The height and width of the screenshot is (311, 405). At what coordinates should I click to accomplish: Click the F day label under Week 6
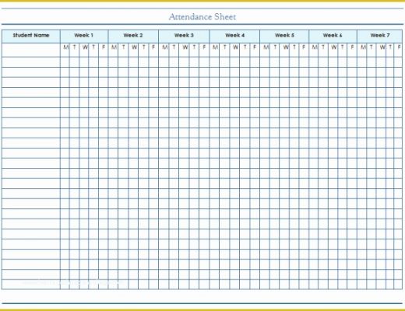coord(352,47)
